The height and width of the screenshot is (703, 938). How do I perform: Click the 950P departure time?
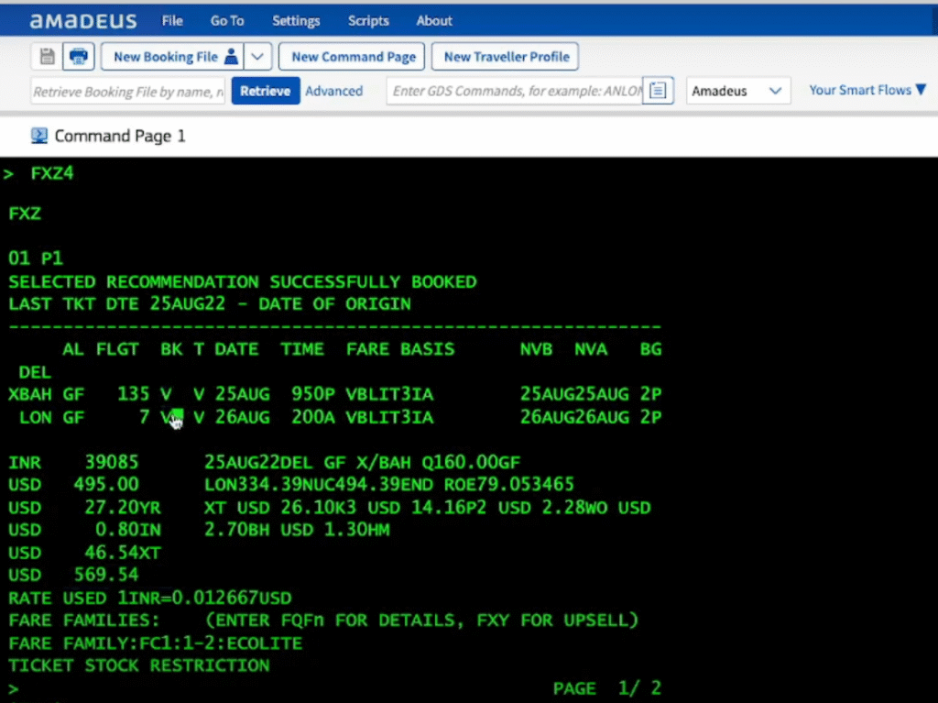coord(313,394)
